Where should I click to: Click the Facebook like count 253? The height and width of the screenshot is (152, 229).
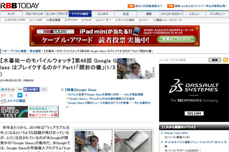tap(44, 90)
